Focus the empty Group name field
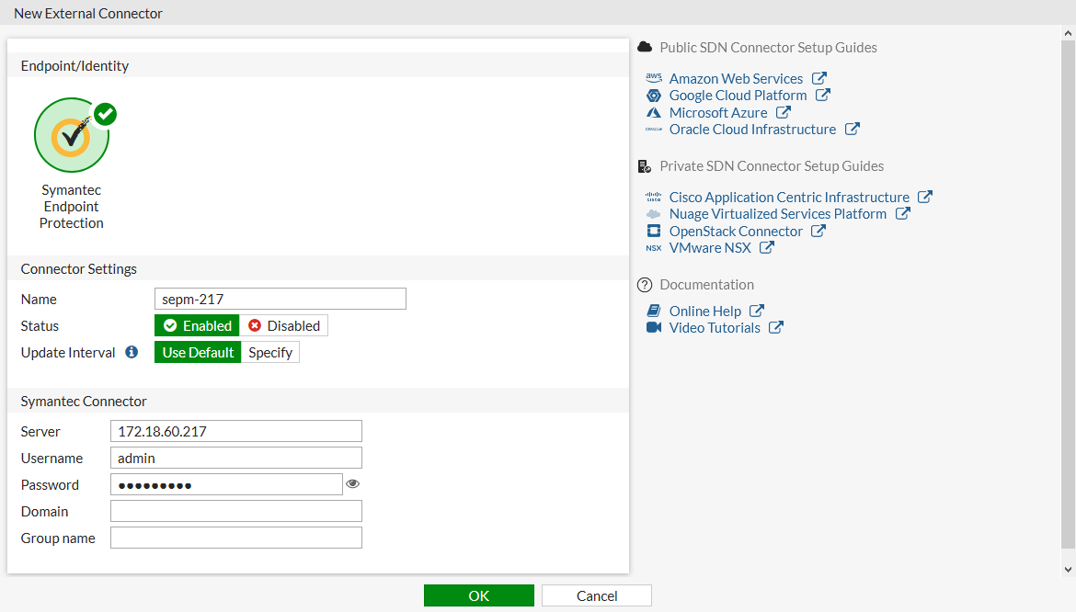The image size is (1076, 612). click(236, 538)
